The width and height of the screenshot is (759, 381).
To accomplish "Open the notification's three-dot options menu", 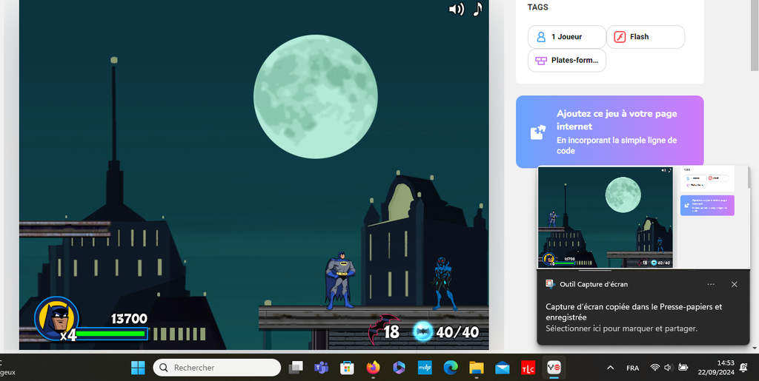I will 711,284.
